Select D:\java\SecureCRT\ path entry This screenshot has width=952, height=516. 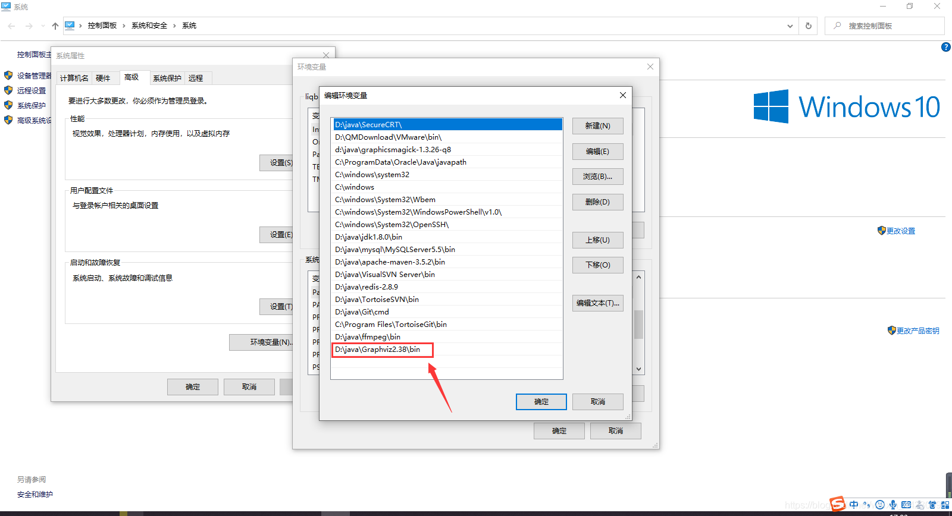[447, 125]
